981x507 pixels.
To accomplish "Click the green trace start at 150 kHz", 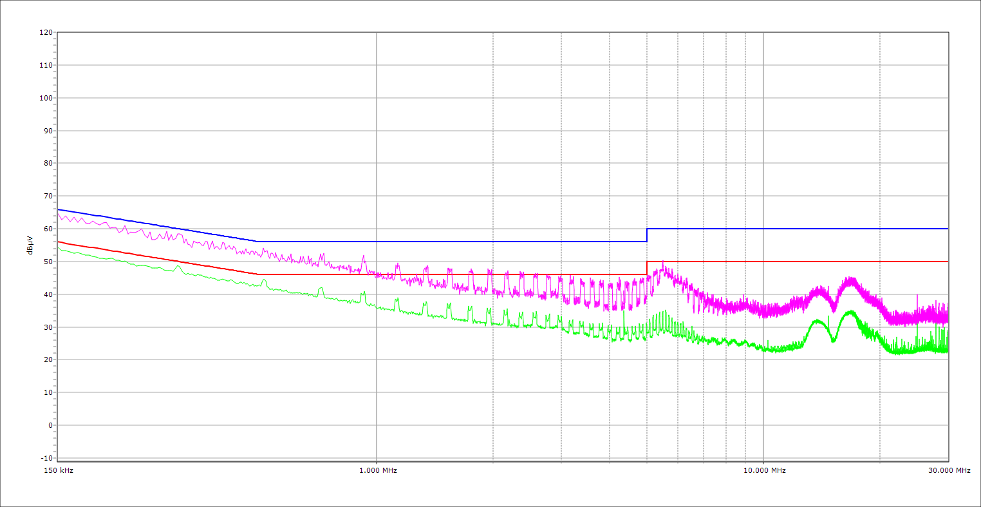I will tap(59, 248).
